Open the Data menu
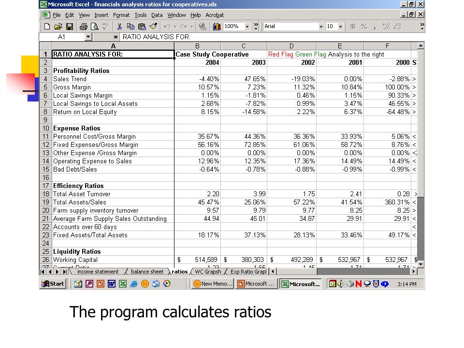The height and width of the screenshot is (348, 464). click(157, 15)
